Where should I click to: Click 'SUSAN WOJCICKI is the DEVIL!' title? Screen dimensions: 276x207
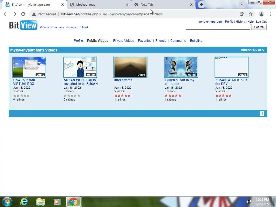(231, 82)
